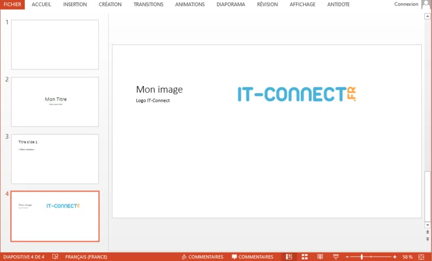Go to next slide double-arrow button

(427, 239)
